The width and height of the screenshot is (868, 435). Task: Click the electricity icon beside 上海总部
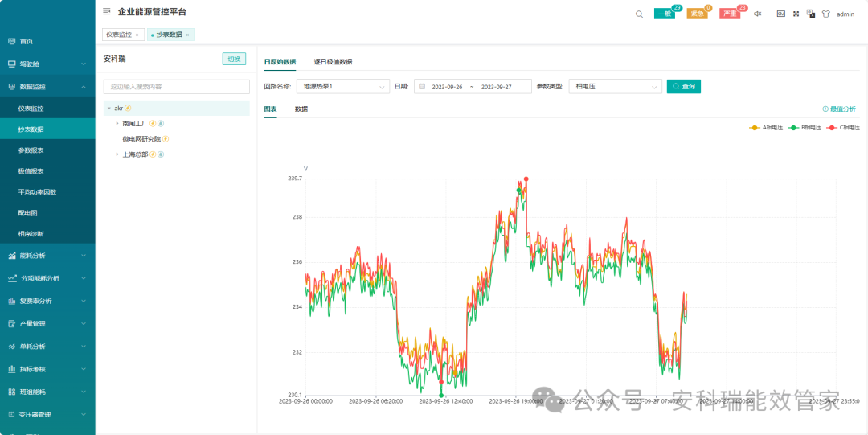[x=153, y=154]
